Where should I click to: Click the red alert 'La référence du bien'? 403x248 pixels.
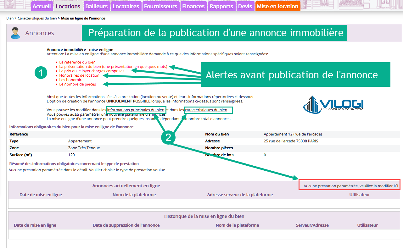pyautogui.click(x=77, y=62)
